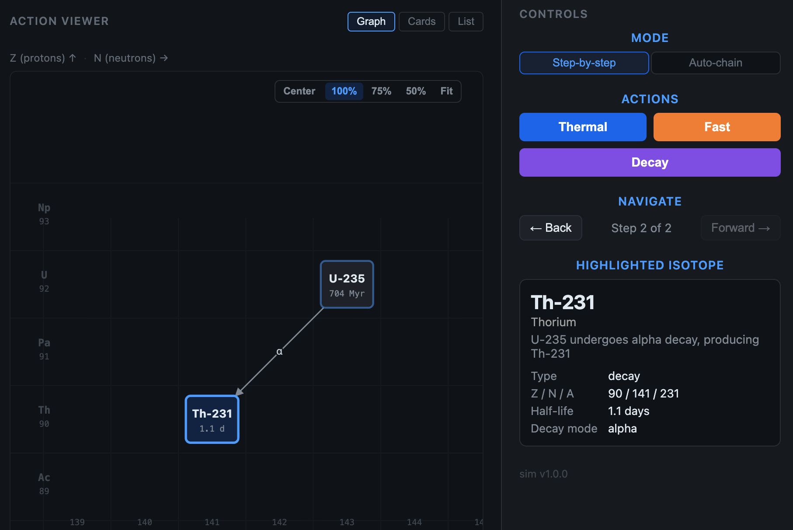Apply the purple Decay action
The height and width of the screenshot is (530, 793).
point(650,163)
